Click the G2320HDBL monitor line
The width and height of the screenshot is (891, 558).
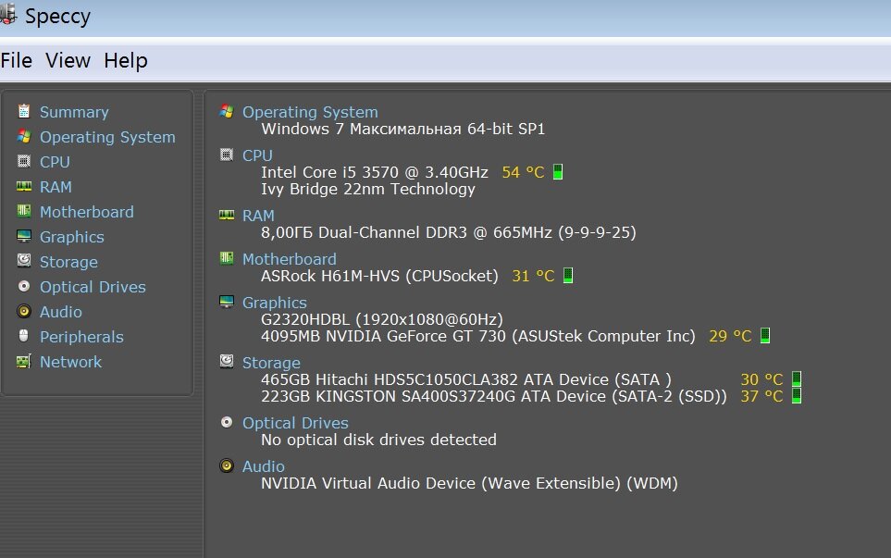tap(382, 319)
